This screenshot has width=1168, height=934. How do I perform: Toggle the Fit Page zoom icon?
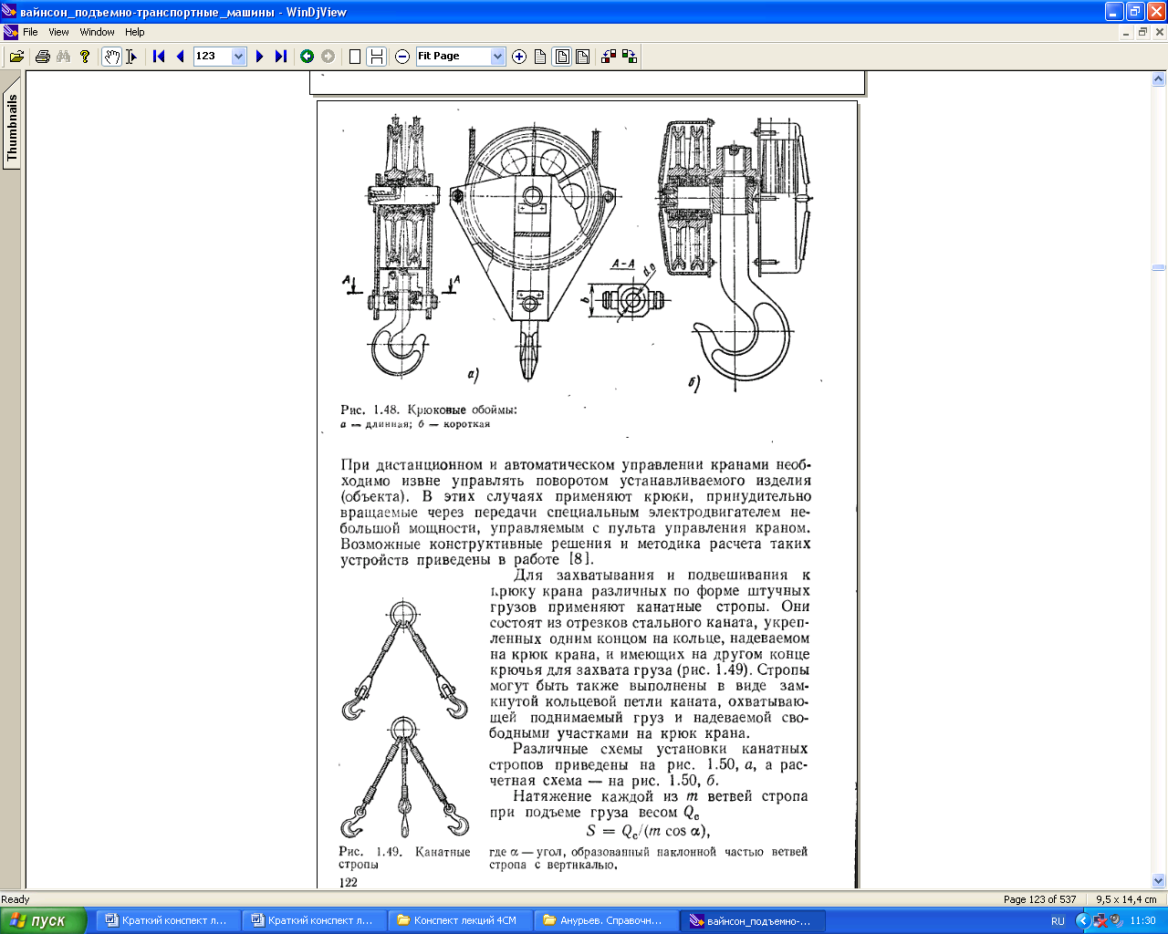562,57
